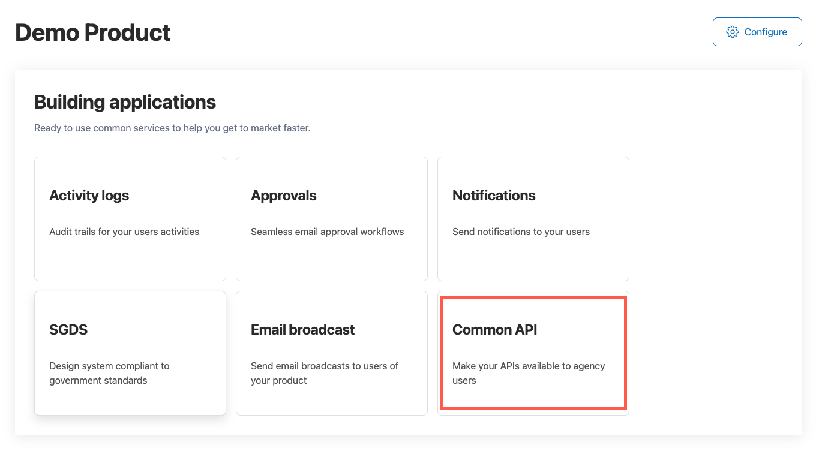Image resolution: width=828 pixels, height=469 pixels.
Task: Click 'Send email broadcasts to users' description
Action: click(325, 373)
